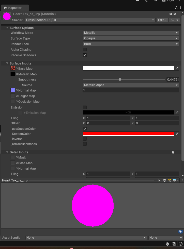
Task: Open material help reference icon
Action: (x=171, y=14)
